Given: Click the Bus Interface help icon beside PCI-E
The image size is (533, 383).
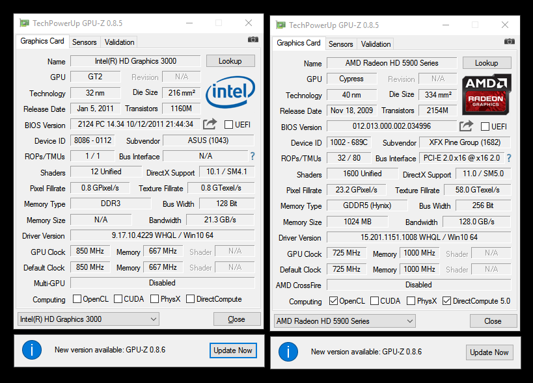Looking at the screenshot, I should [509, 158].
